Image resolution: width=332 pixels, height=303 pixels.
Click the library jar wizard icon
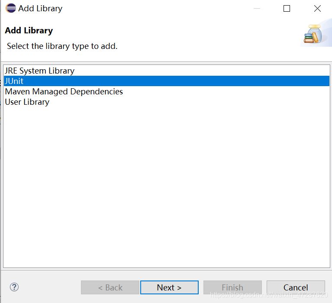313,34
